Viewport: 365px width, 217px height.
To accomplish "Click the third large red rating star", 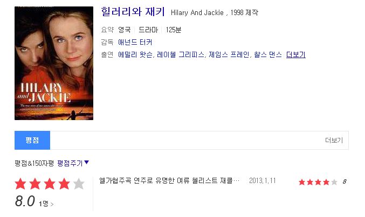I will point(50,184).
